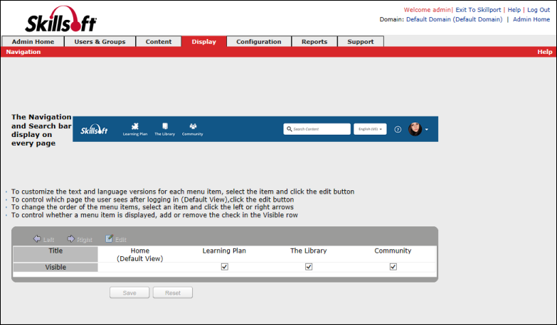This screenshot has height=325, width=557.
Task: Open the Admin Home tab
Action: coord(33,41)
